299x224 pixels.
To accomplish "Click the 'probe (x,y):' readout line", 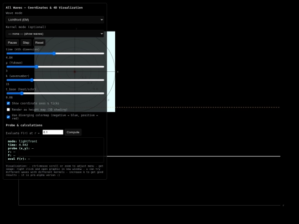I will click(x=20, y=148).
